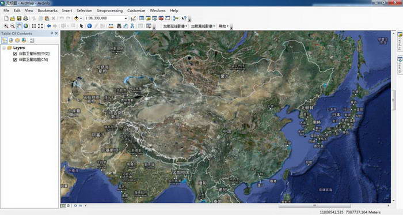The image size is (403, 215).
Task: Save the map with floppy icon
Action: coord(19,18)
